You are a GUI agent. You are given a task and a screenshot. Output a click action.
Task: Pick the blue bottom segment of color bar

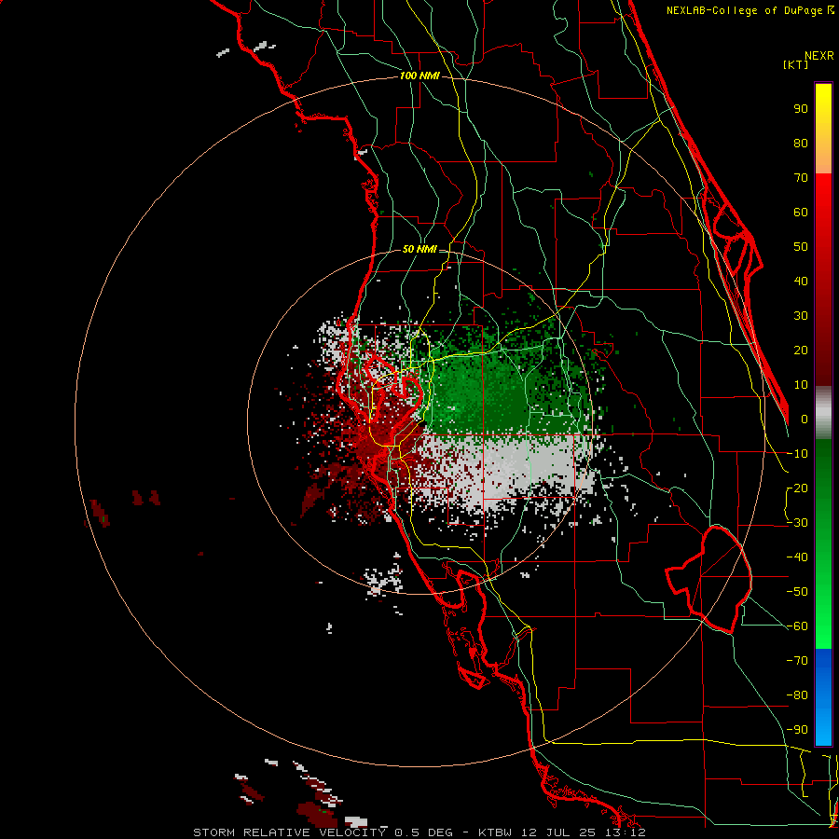(823, 696)
